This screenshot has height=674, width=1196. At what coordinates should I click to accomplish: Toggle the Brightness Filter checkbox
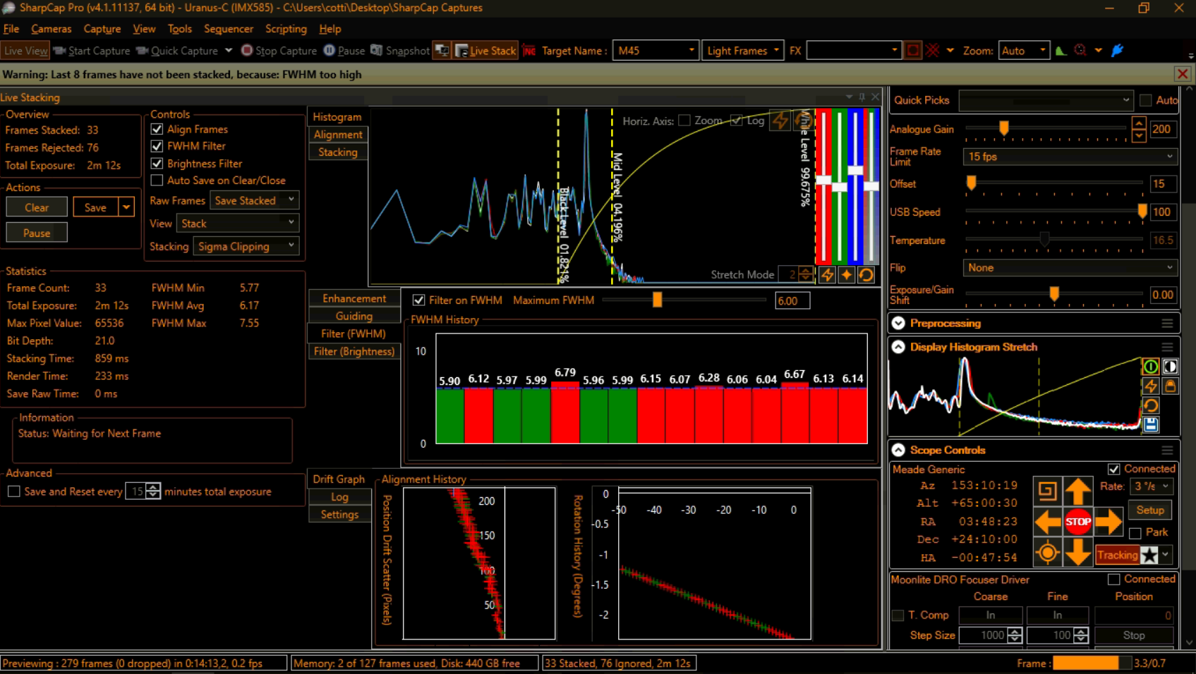click(157, 164)
